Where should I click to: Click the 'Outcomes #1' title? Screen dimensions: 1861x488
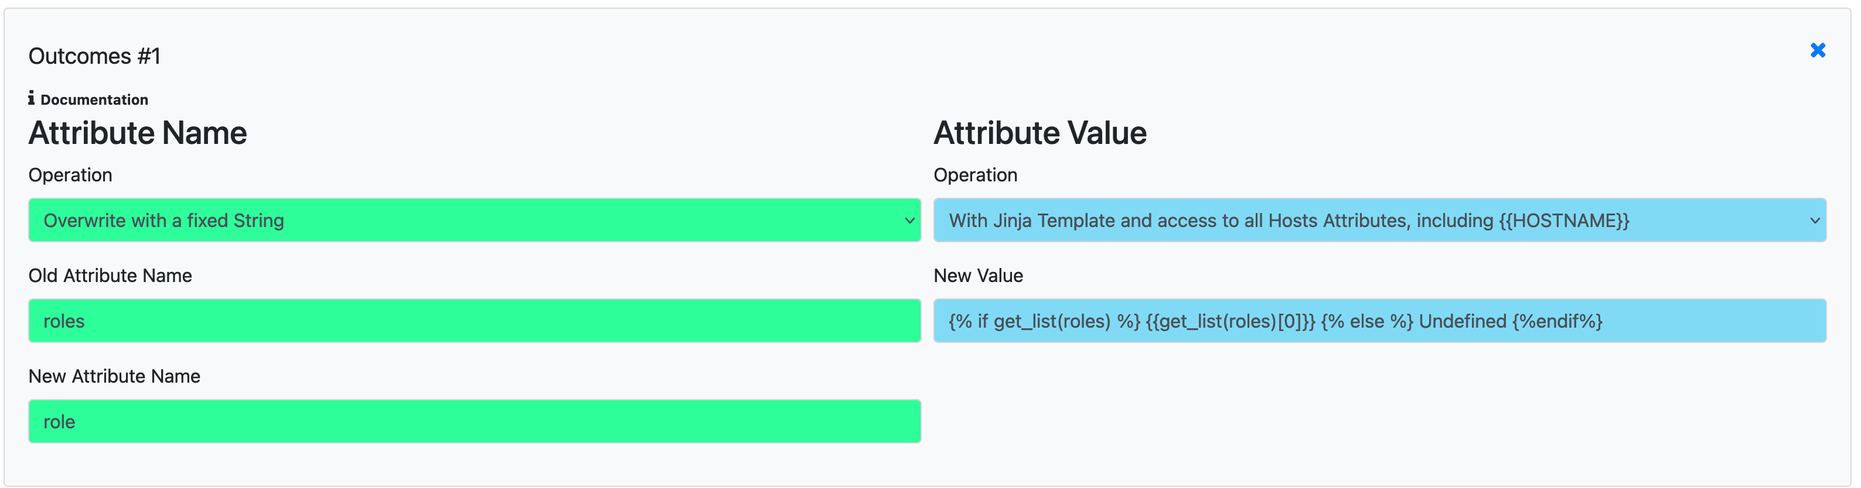(95, 56)
